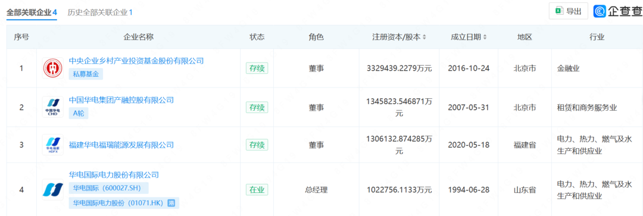This screenshot has height=216, width=643.
Task: Click 福建省 region cell
Action: (x=525, y=145)
